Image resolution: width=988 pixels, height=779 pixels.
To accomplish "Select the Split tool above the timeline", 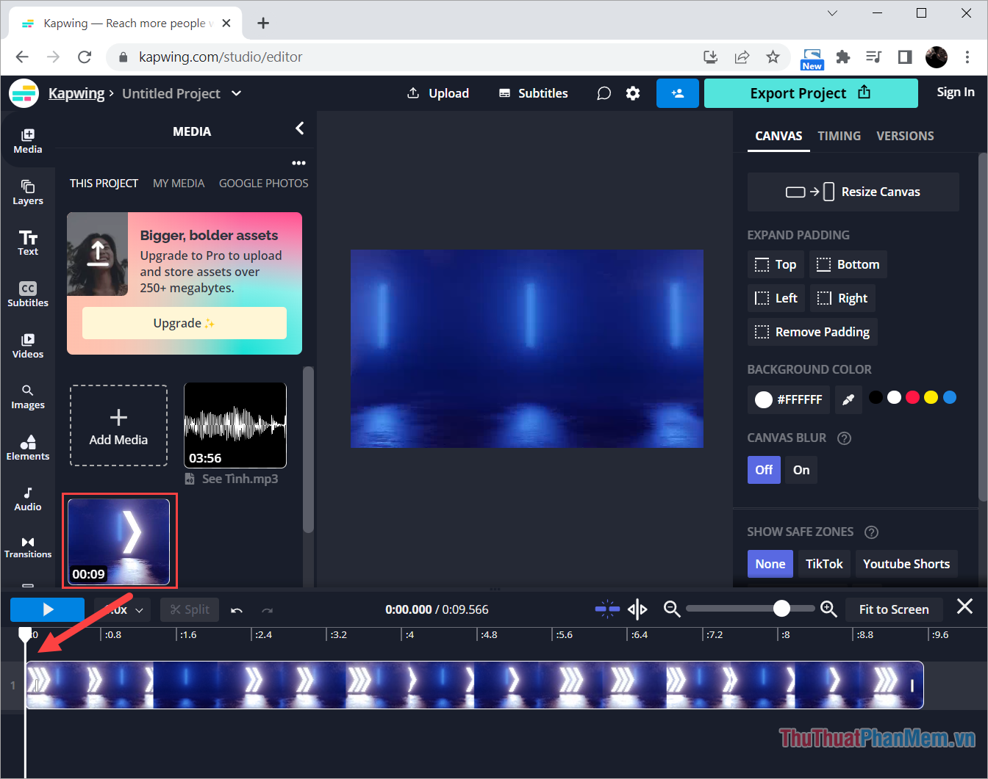I will pos(190,609).
